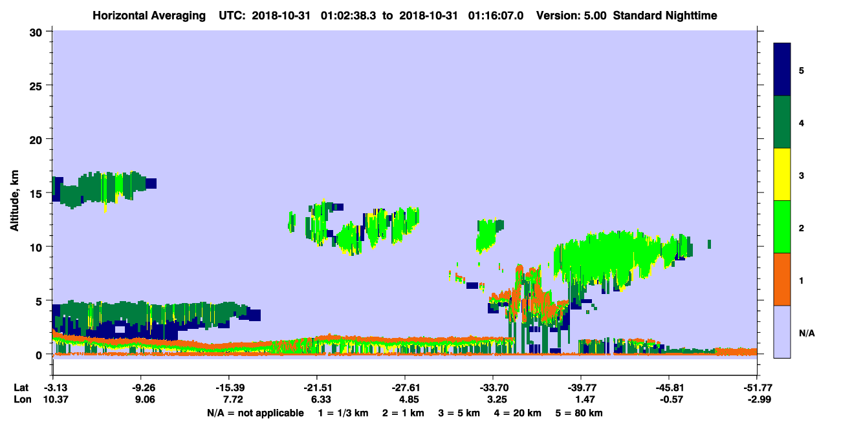
Task: Click the 'Version: 5.00' text
Action: tap(571, 15)
